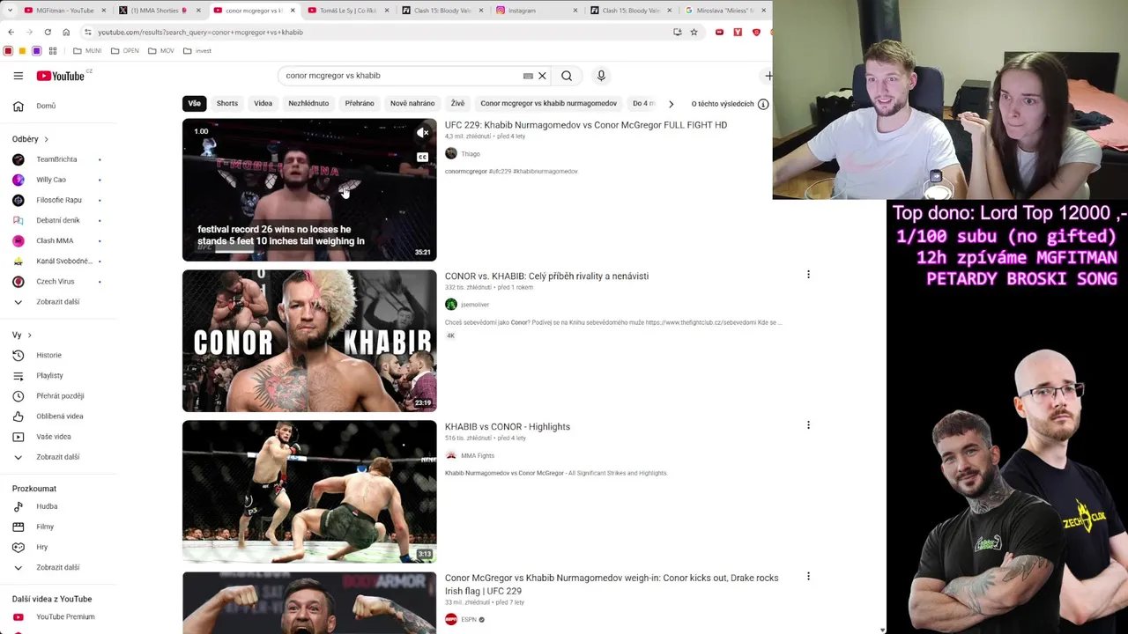Expand Zobrazit další under Hry
This screenshot has height=634, width=1128.
tap(57, 567)
